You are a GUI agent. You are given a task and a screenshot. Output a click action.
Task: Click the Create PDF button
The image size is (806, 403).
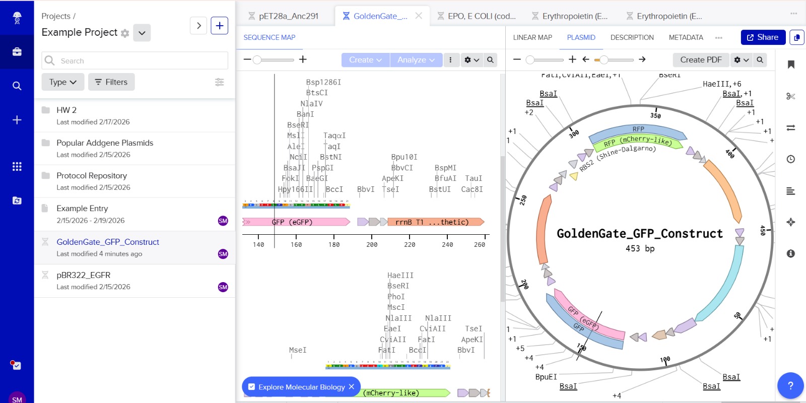tap(701, 60)
